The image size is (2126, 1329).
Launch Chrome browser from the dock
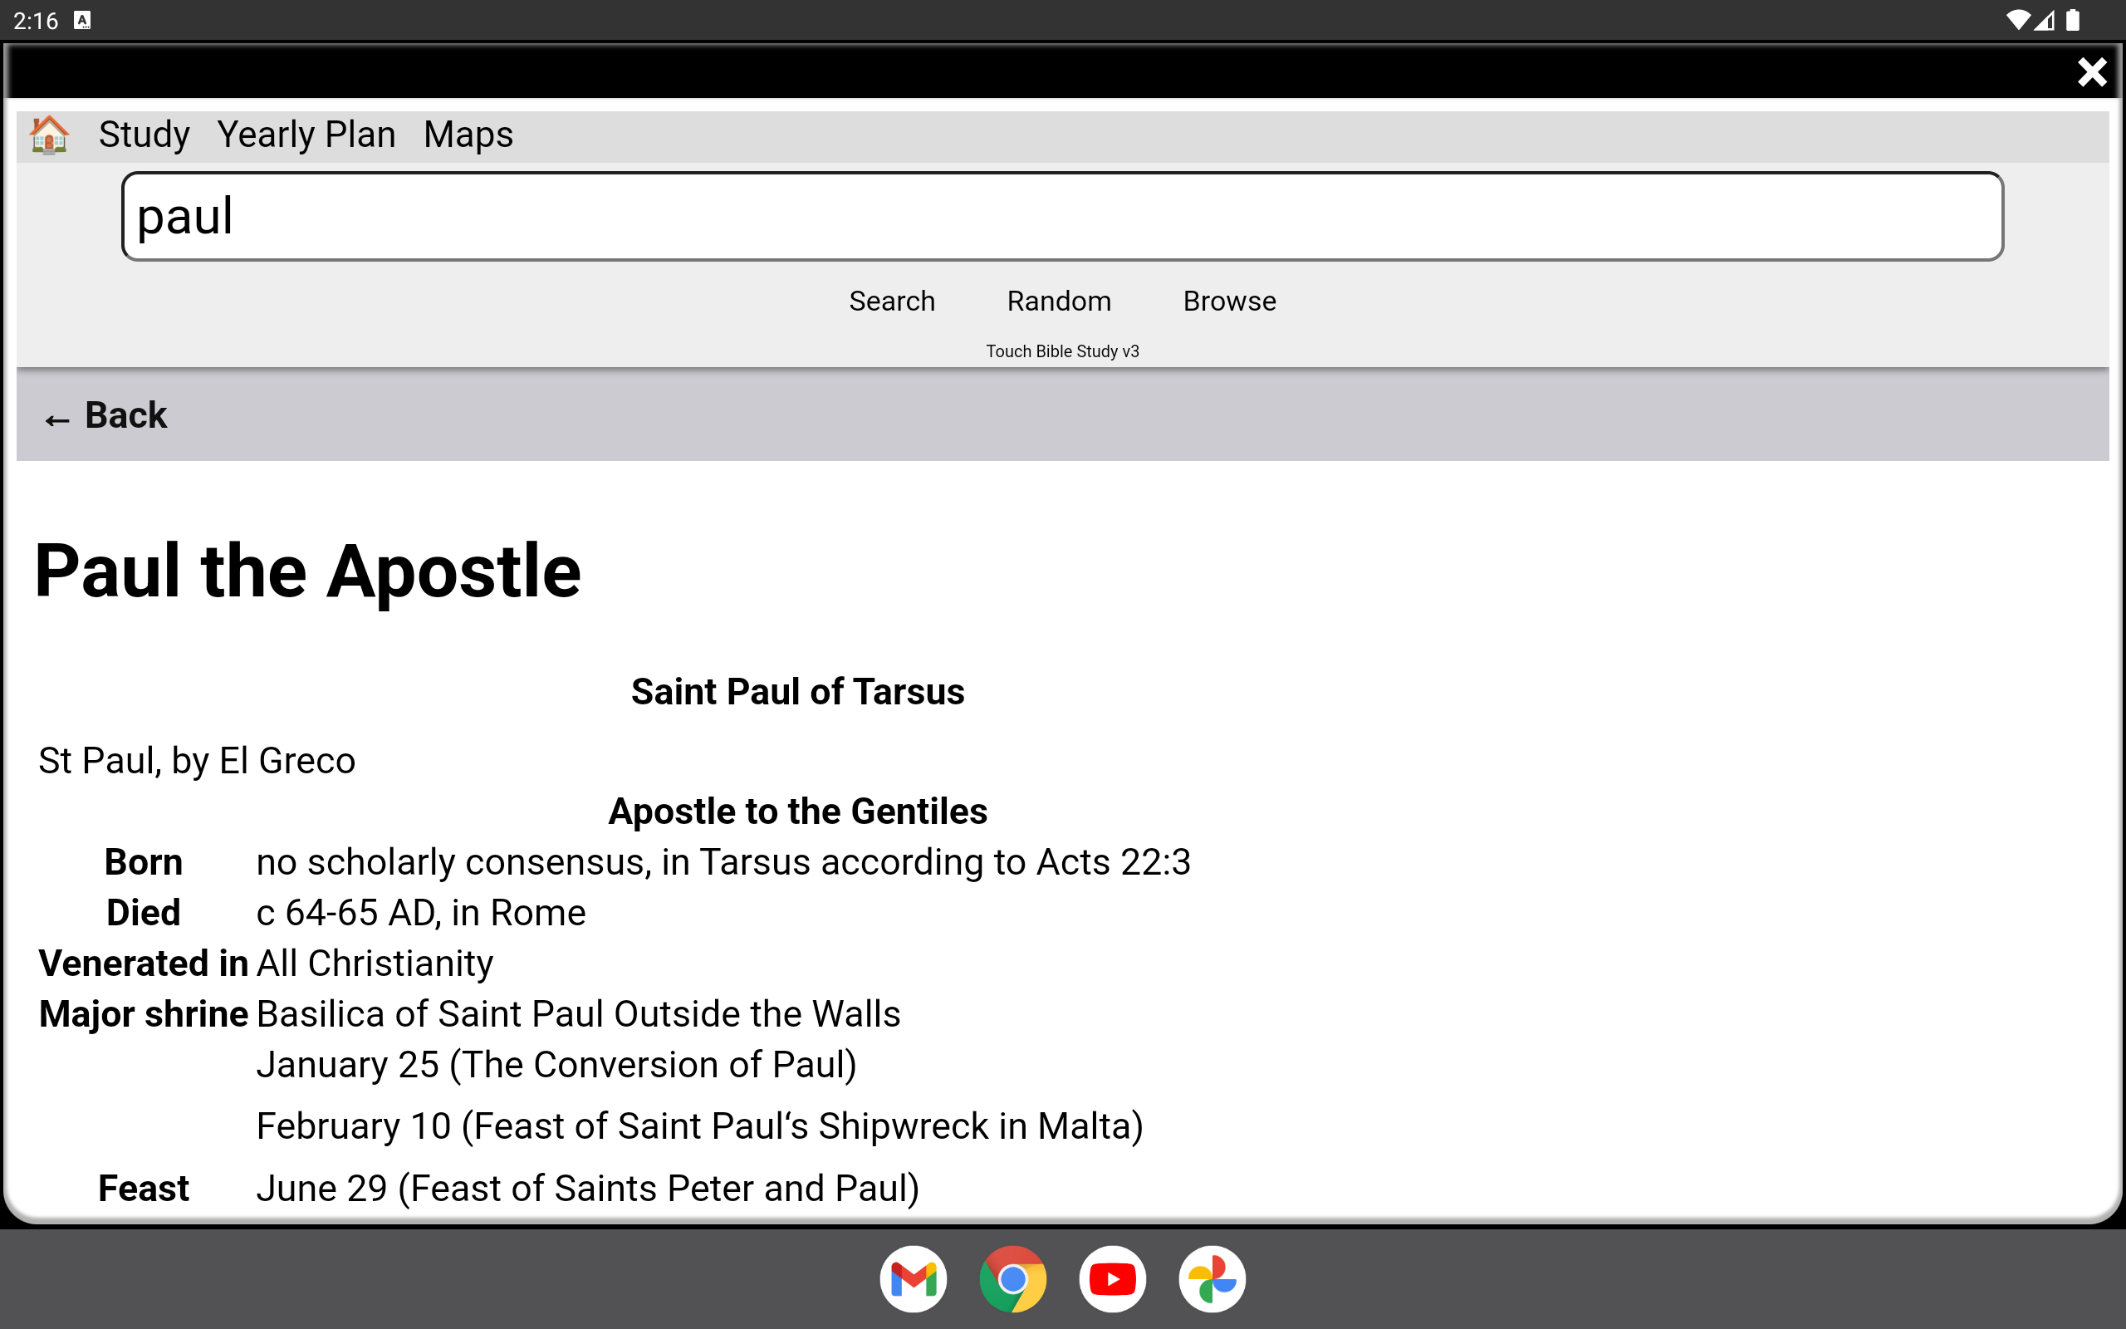[1013, 1279]
